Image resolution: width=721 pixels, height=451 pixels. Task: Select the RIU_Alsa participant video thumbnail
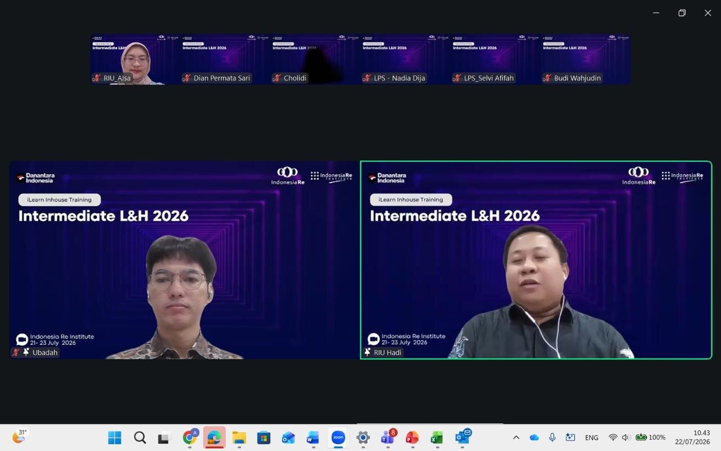pyautogui.click(x=135, y=59)
